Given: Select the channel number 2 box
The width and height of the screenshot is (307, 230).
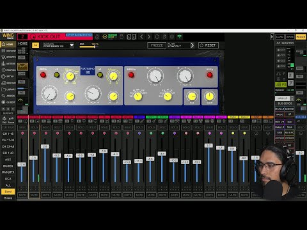Looking at the screenshot, I should click(x=22, y=36).
